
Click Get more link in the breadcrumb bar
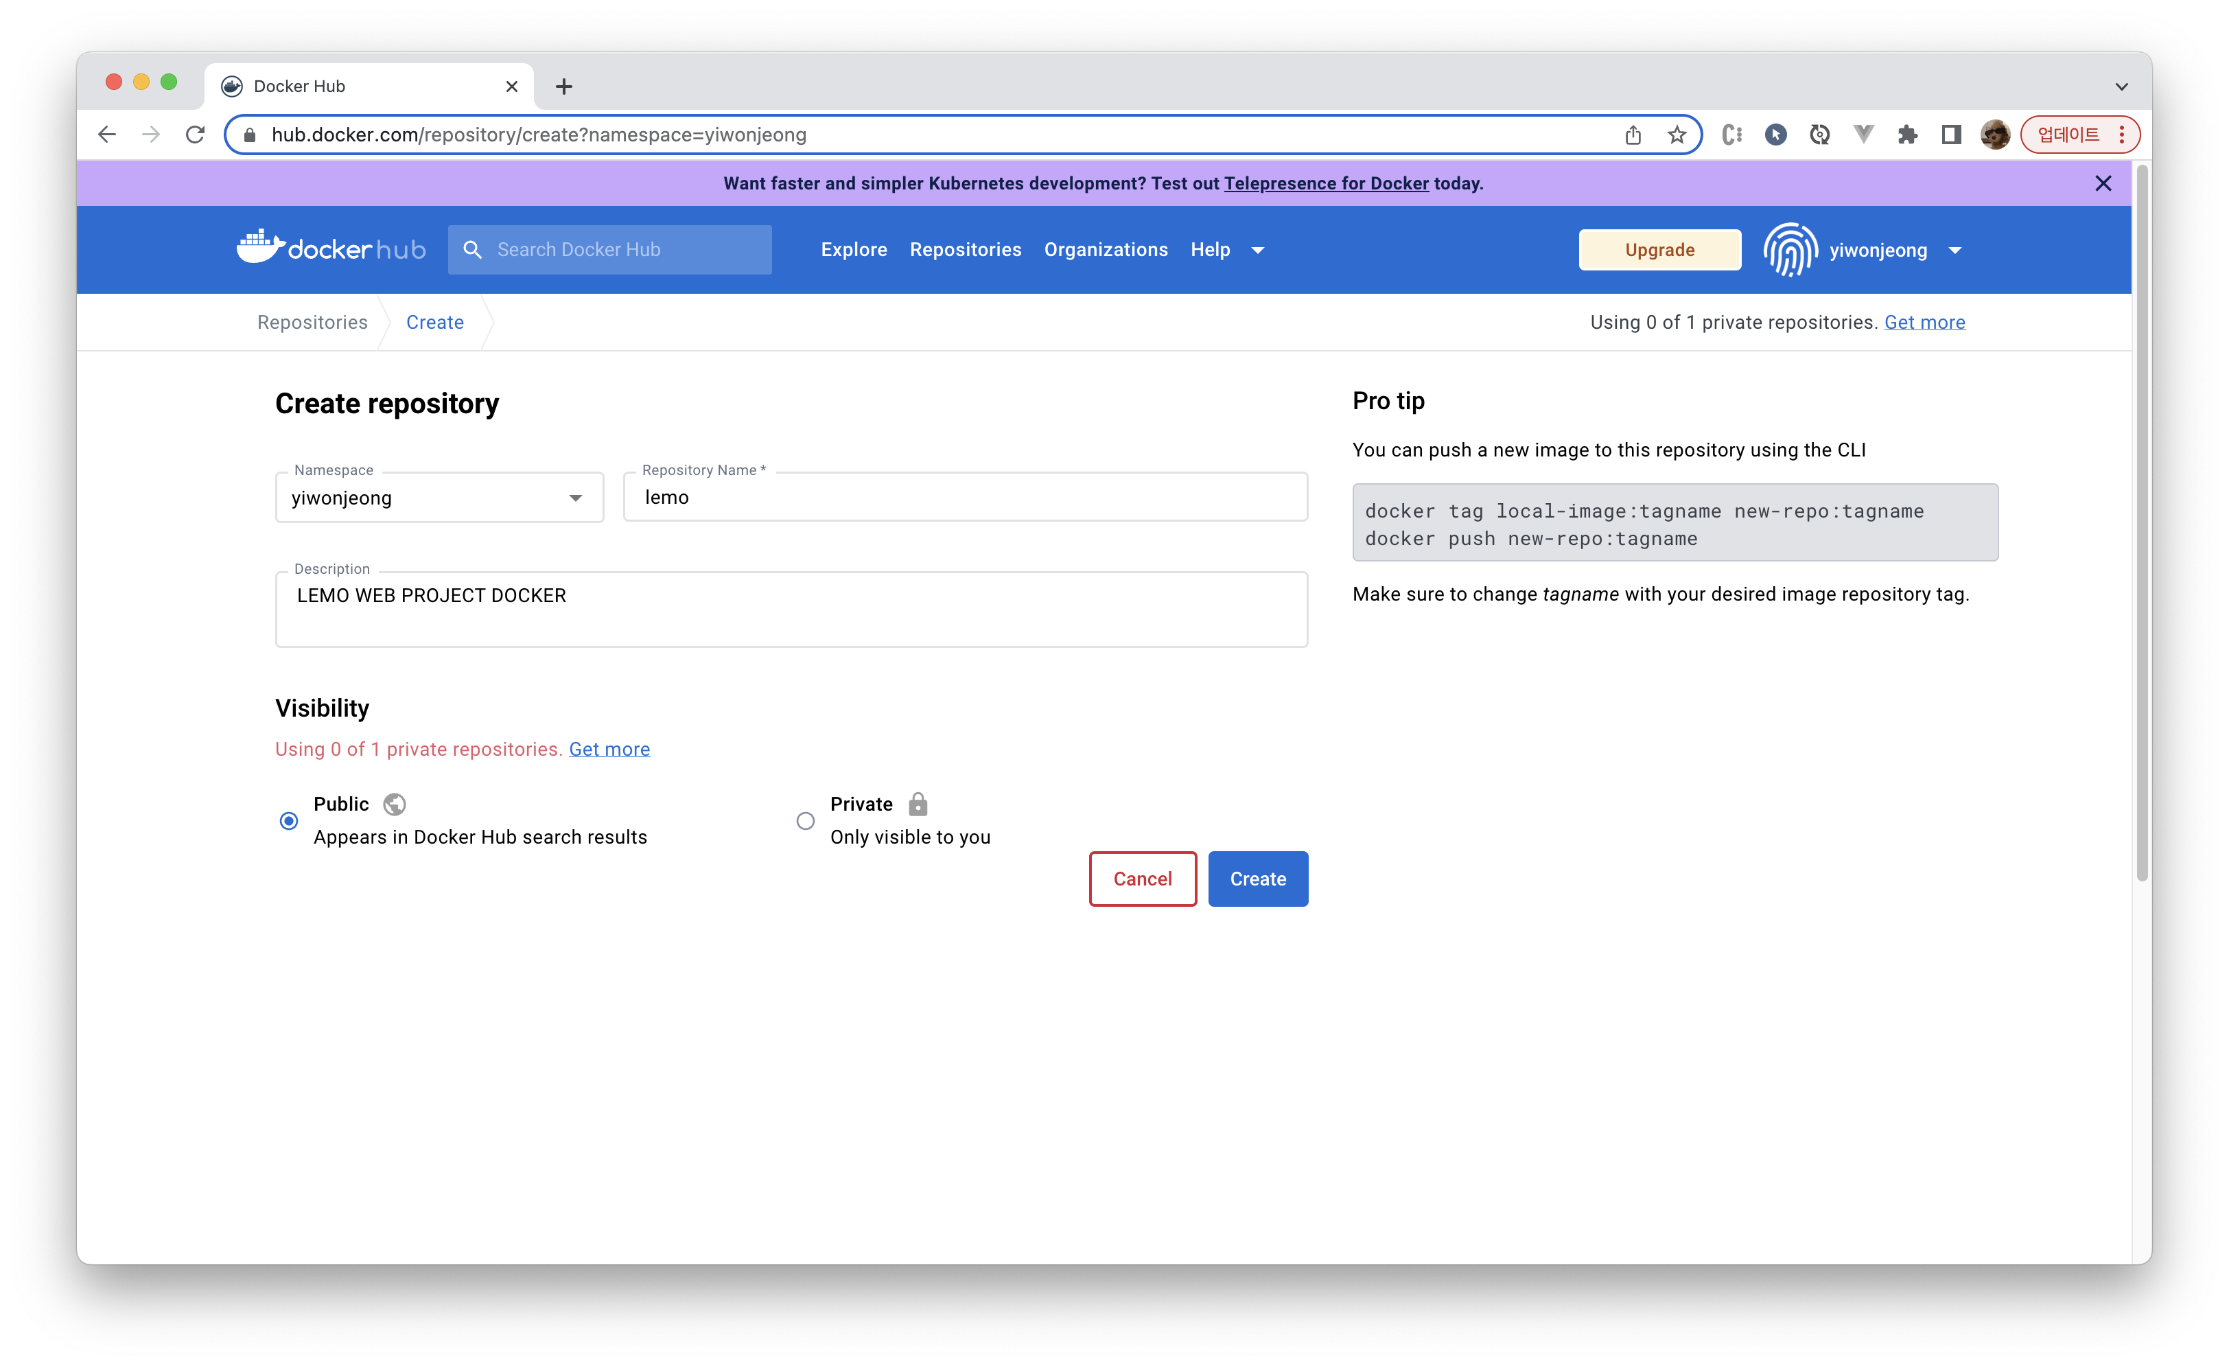pyautogui.click(x=1924, y=322)
